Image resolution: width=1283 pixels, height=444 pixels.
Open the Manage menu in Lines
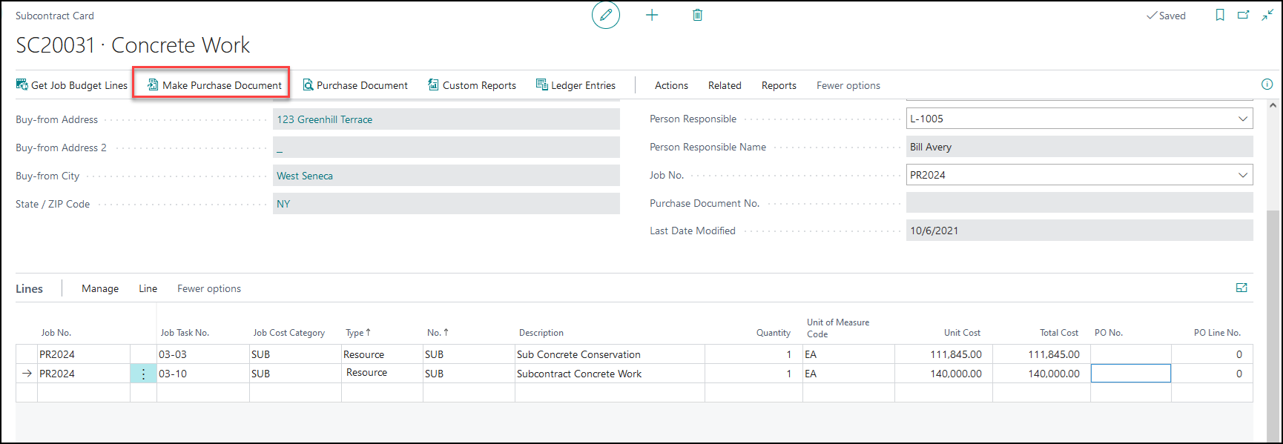coord(100,288)
